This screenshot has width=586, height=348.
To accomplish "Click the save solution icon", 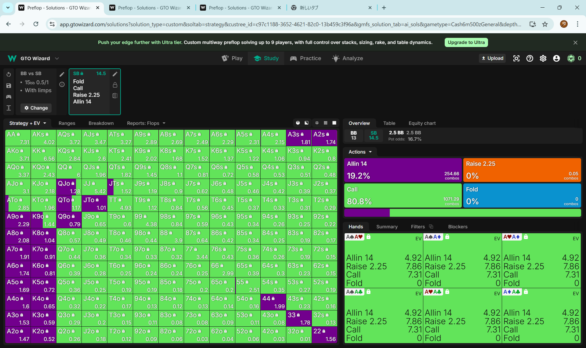I will (x=9, y=86).
